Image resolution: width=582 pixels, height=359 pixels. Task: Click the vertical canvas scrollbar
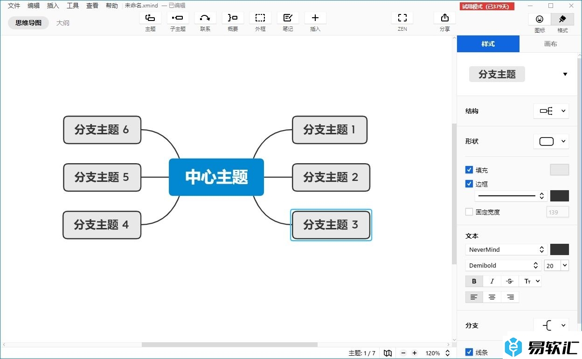point(454,194)
